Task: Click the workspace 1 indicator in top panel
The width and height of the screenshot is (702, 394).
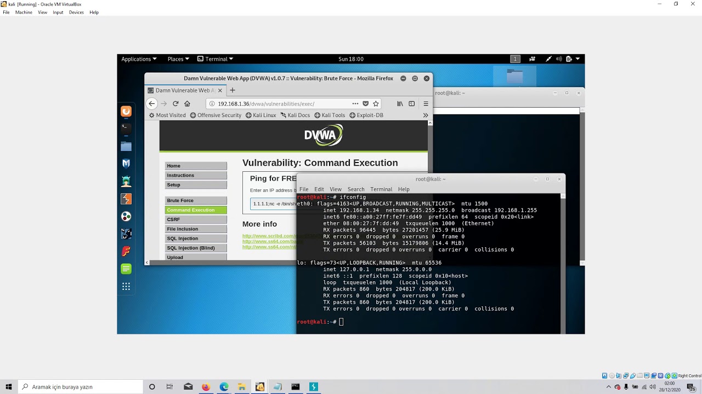Action: [x=515, y=59]
